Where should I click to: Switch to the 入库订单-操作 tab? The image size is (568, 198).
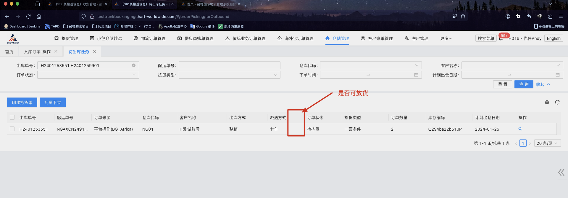coord(37,52)
